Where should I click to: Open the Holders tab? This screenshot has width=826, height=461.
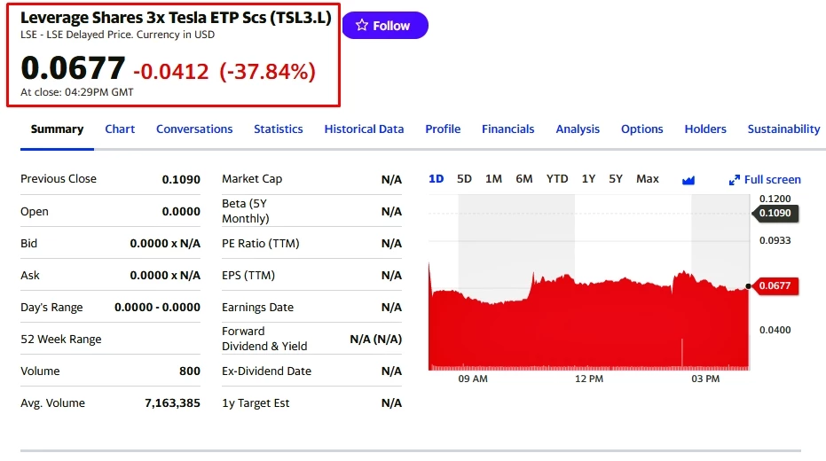pyautogui.click(x=705, y=129)
